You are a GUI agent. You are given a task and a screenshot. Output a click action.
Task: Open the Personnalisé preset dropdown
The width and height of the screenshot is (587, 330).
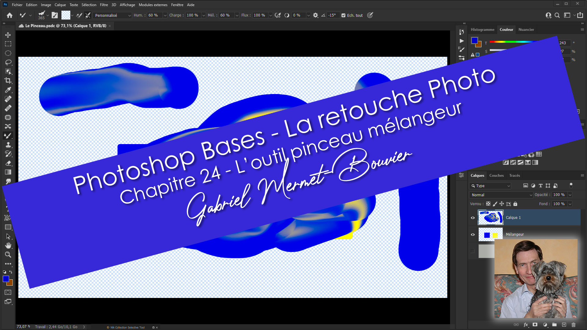[112, 15]
